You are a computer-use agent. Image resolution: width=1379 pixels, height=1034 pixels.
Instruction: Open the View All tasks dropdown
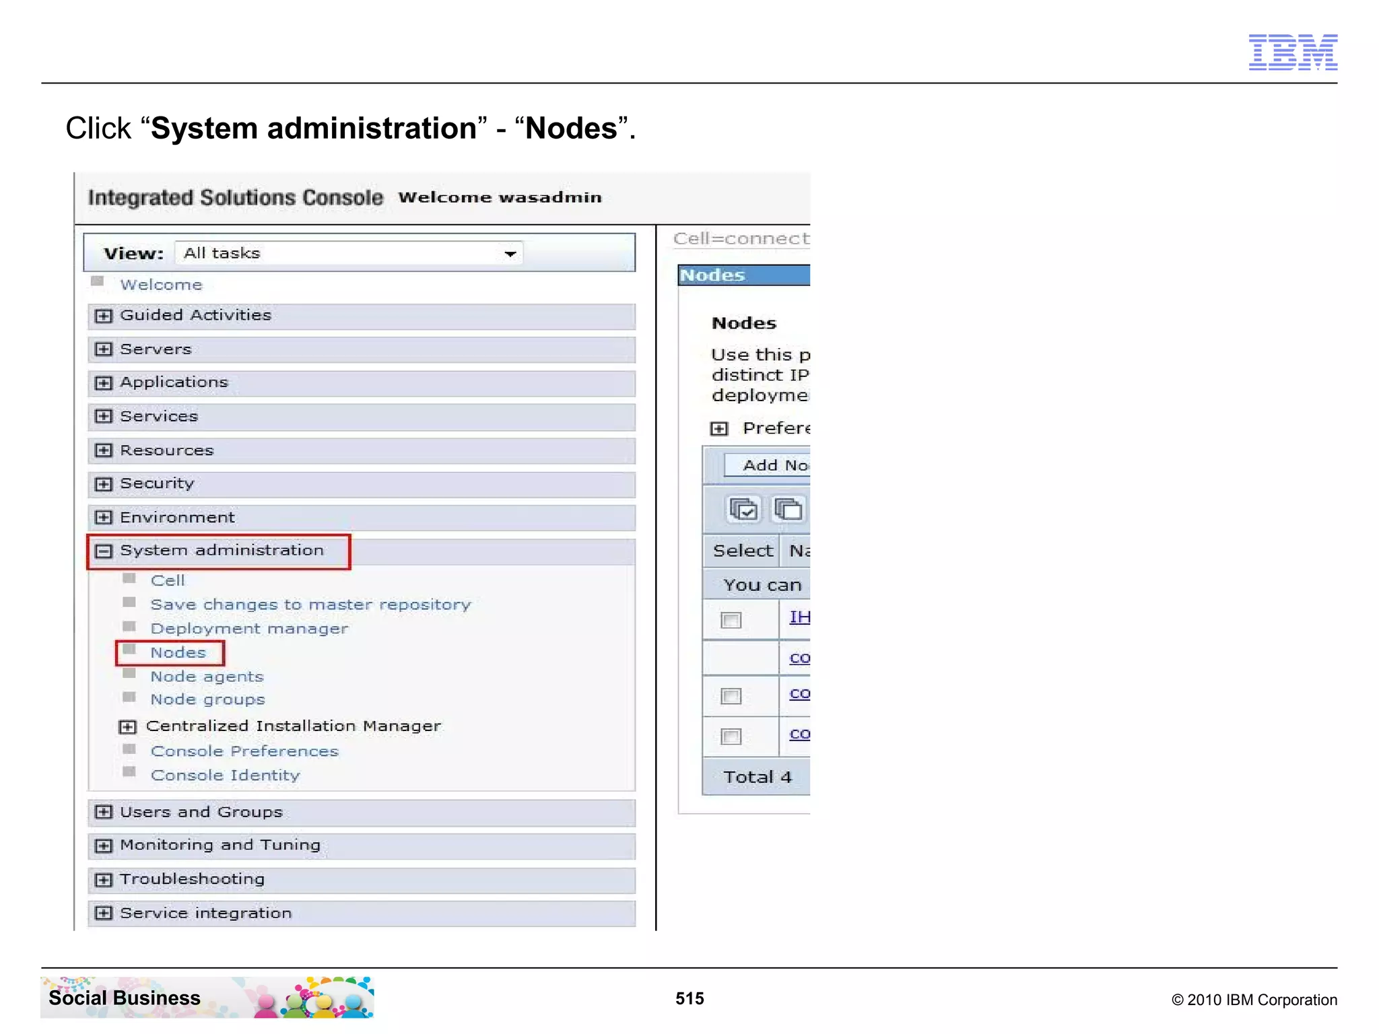coord(349,253)
